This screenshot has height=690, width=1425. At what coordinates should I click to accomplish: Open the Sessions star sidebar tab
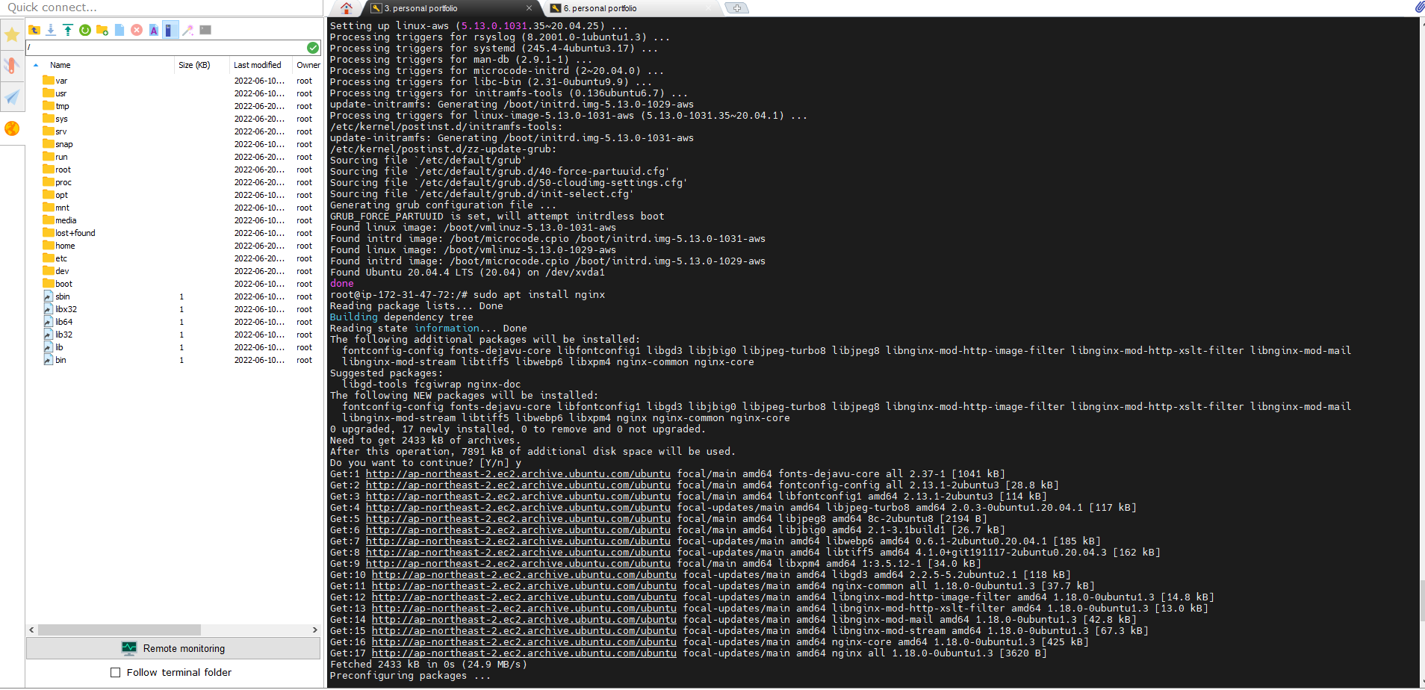(12, 34)
